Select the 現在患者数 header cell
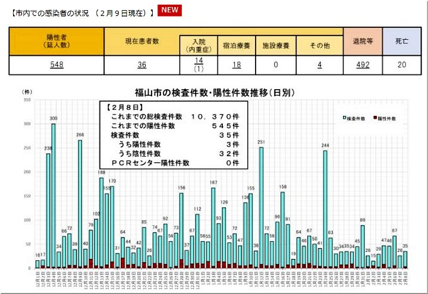Image resolution: width=428 pixels, height=294 pixels. [141, 41]
